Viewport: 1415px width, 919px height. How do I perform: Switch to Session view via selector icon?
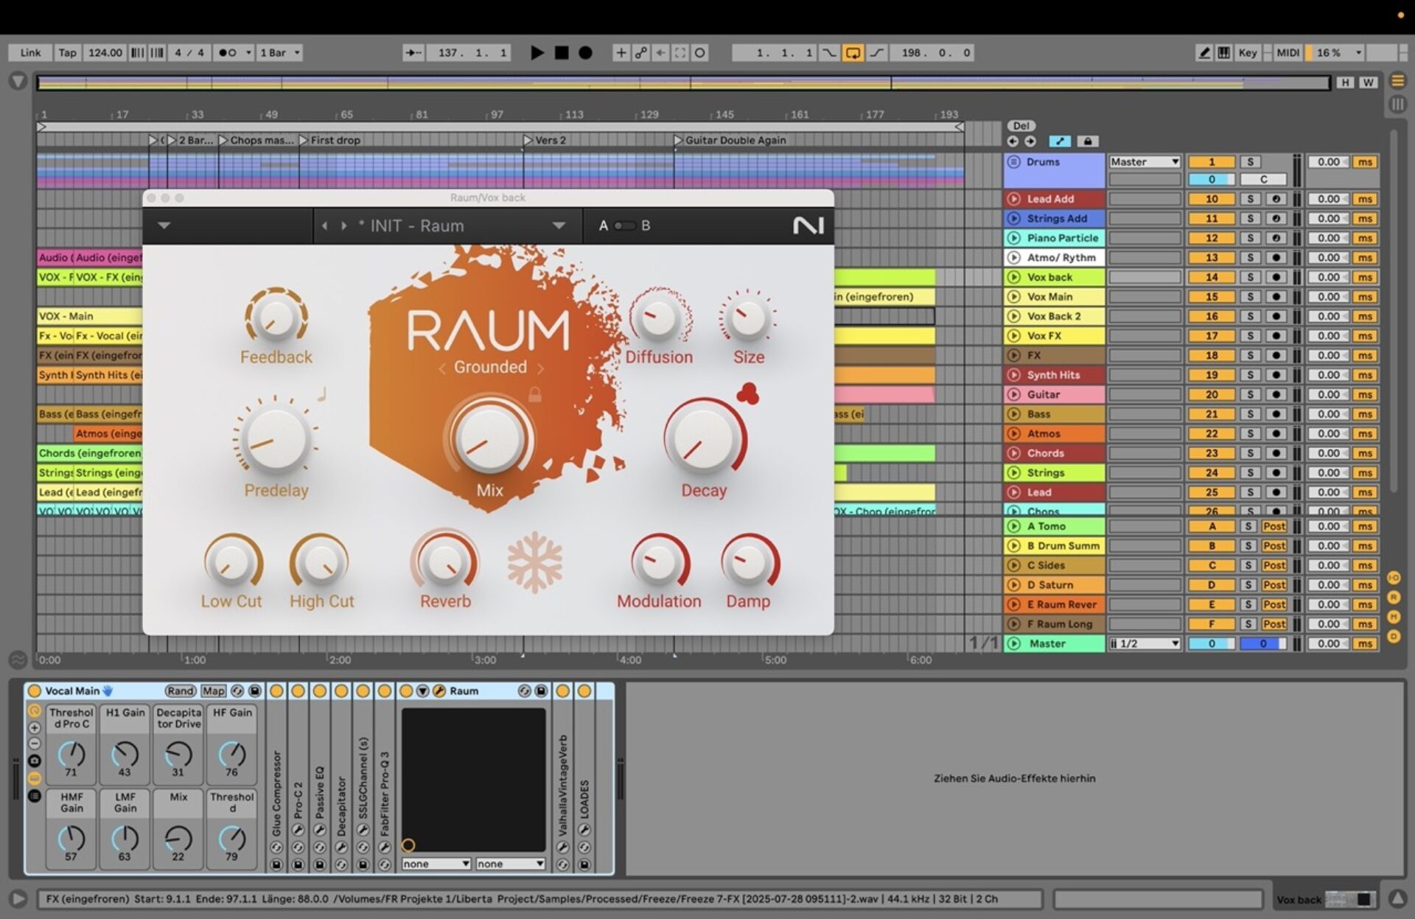1397,104
